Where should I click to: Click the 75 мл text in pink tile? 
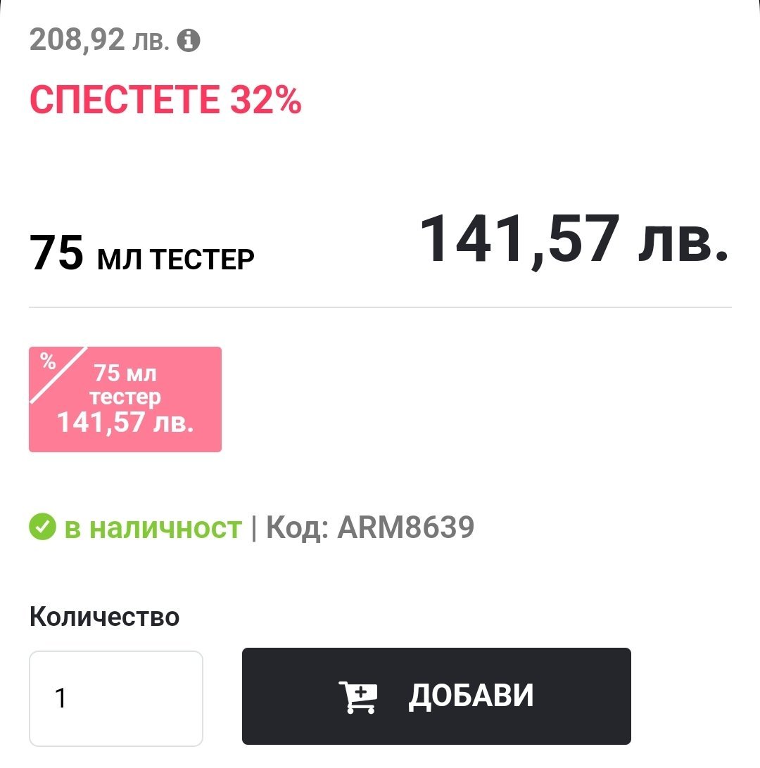pos(125,373)
